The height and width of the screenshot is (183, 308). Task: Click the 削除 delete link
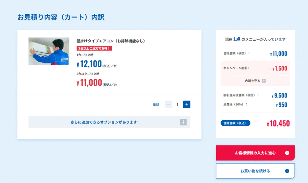[x=156, y=105]
